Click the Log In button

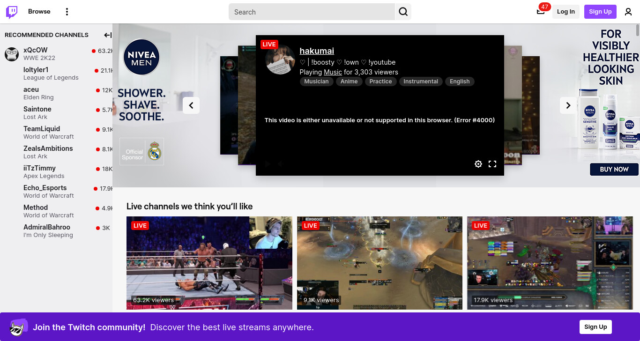click(x=566, y=12)
